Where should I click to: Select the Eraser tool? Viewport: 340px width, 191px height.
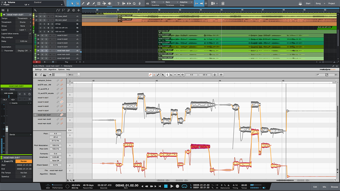click(x=88, y=3)
